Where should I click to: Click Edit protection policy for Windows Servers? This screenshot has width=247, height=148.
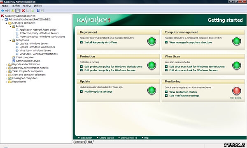coord(110,71)
